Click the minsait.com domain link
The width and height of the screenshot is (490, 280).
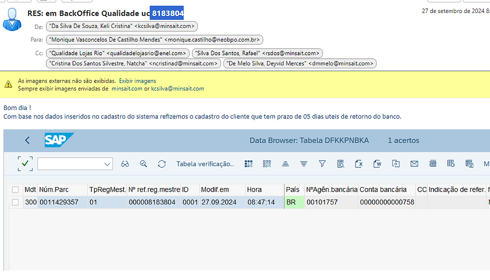pos(127,89)
